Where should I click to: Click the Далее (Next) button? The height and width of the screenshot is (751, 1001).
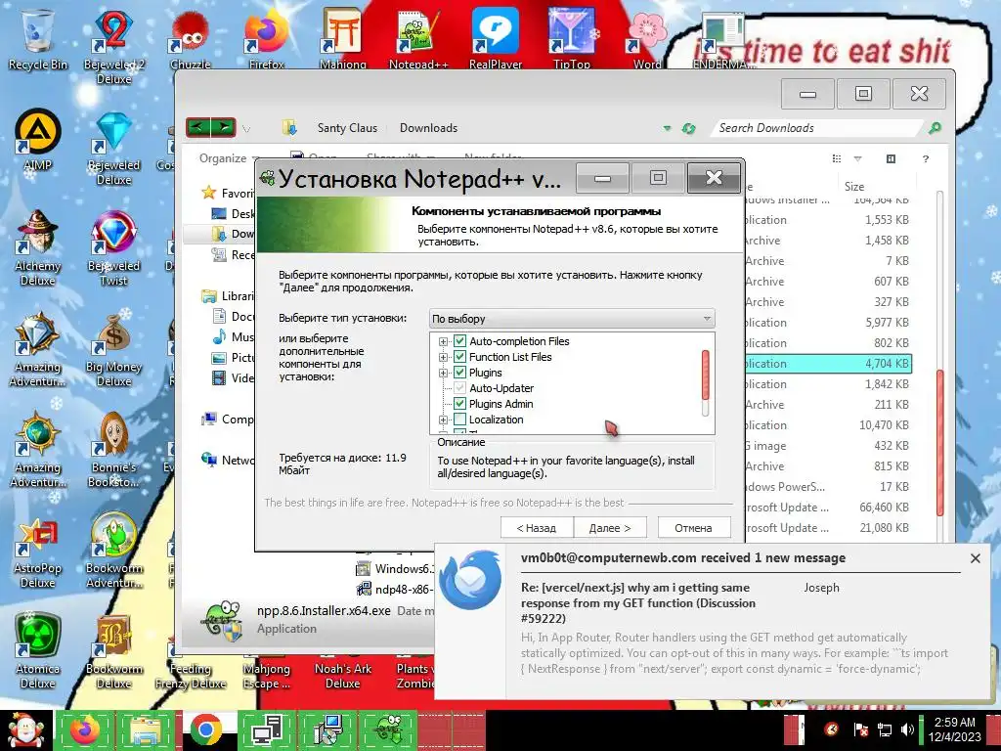610,528
